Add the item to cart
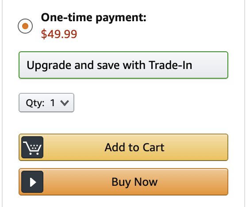This screenshot has height=207, width=246. pos(123,147)
